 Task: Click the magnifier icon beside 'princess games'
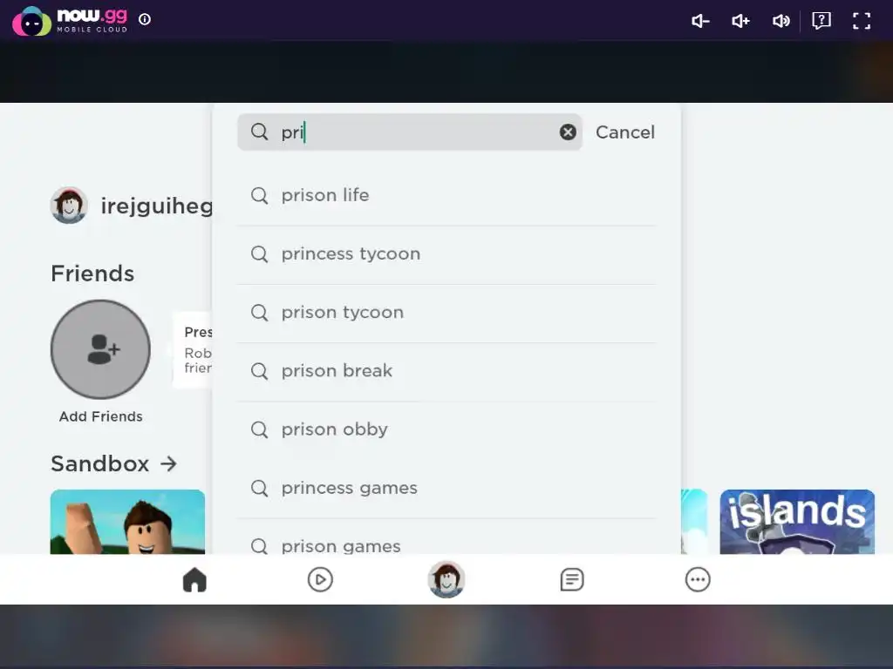click(259, 488)
